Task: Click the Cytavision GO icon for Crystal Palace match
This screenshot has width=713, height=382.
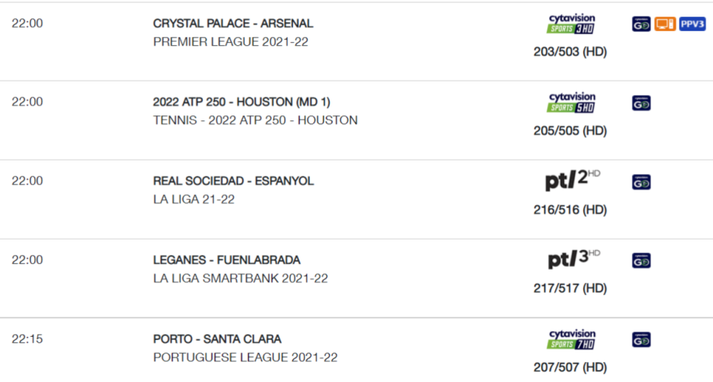Action: (x=641, y=24)
